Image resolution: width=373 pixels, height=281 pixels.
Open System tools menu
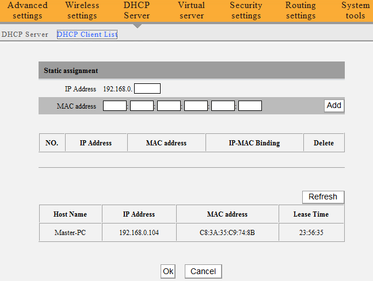(355, 10)
